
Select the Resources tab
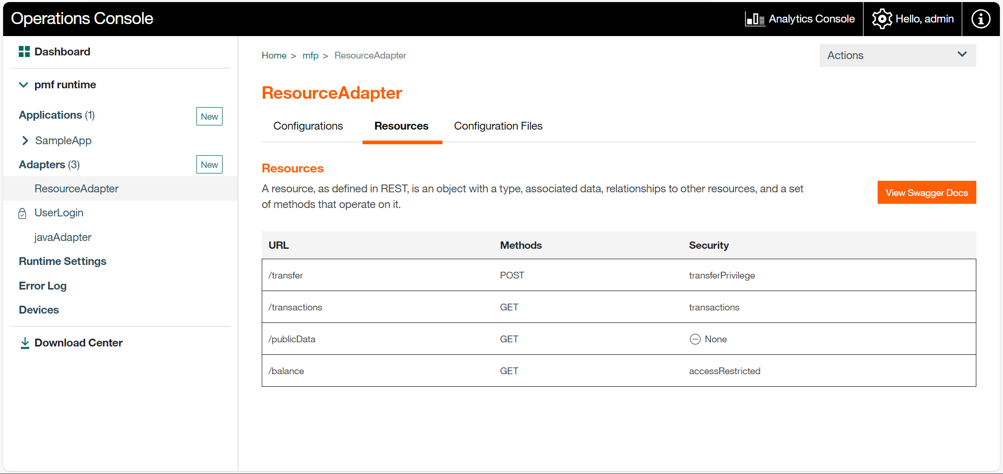click(401, 126)
